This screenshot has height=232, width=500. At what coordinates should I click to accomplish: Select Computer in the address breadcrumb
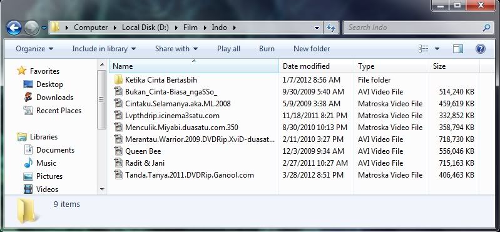point(91,28)
